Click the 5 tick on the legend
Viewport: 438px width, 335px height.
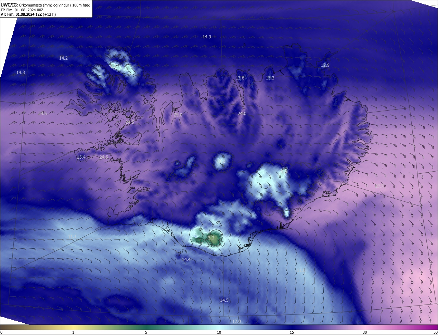pos(146,332)
